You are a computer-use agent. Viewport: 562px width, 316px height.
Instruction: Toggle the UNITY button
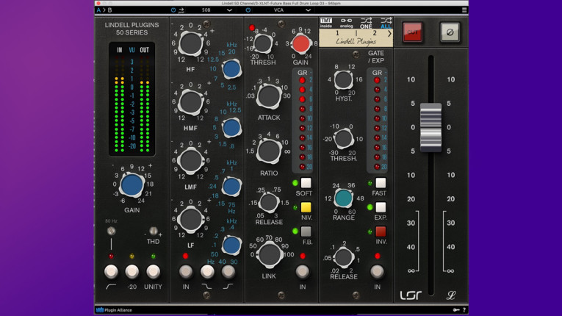click(153, 271)
